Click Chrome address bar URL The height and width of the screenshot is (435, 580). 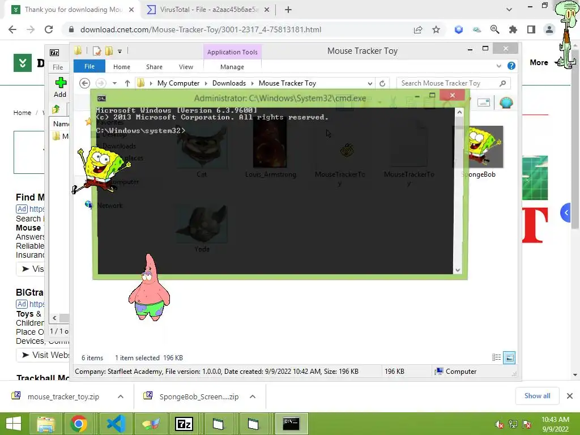click(201, 29)
